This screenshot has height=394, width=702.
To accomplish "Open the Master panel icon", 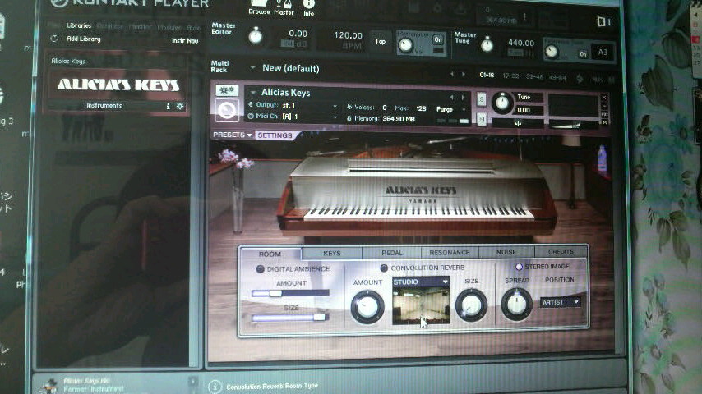I will 284,7.
